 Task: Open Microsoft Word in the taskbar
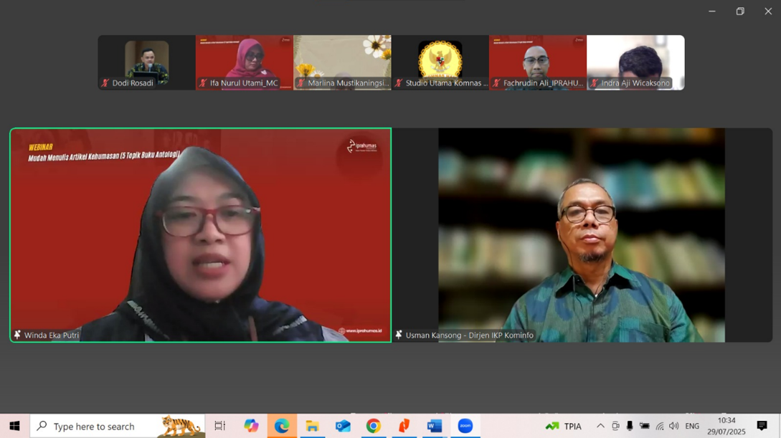pos(434,426)
